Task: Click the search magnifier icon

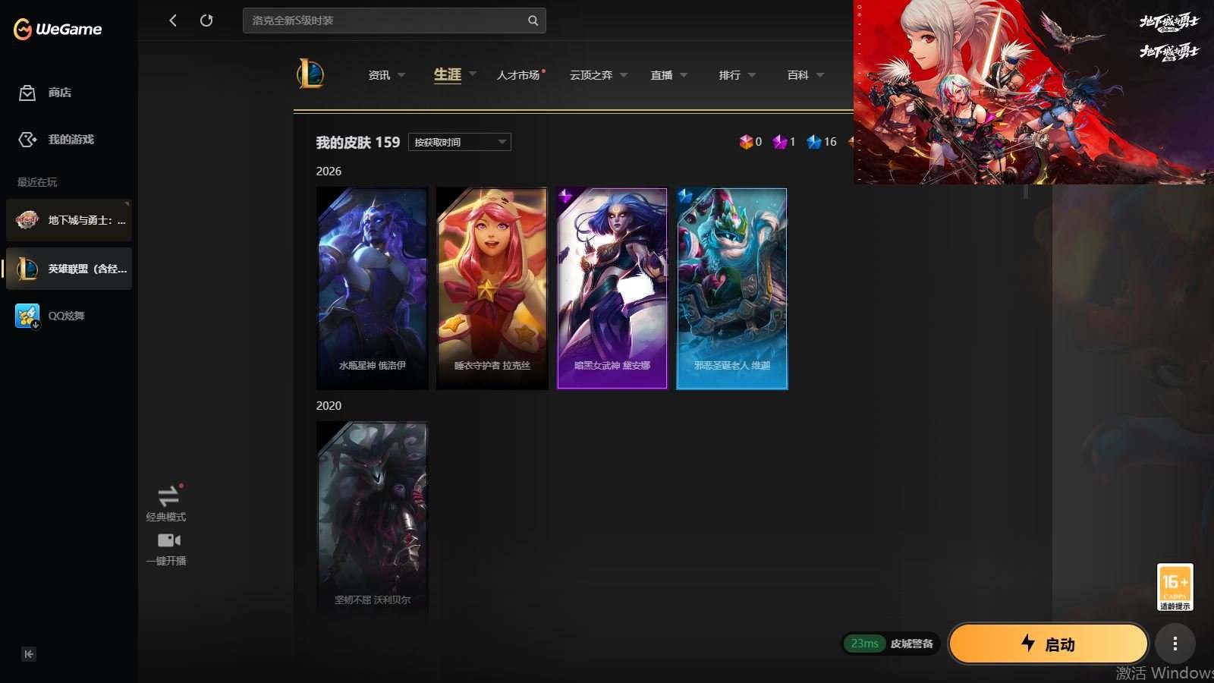Action: (533, 20)
